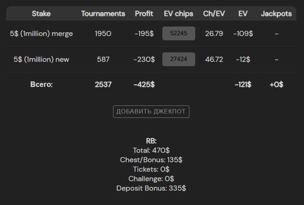304x205 pixels.
Task: Click the Jackpots column header
Action: (x=276, y=14)
